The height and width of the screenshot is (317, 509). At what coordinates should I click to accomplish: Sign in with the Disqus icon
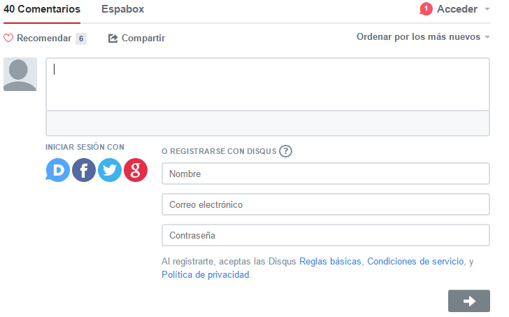[x=58, y=170]
